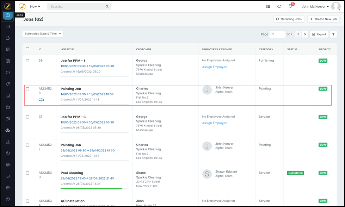
Task: Open Scheduled Date & Time sort dropdown
Action: pos(43,34)
